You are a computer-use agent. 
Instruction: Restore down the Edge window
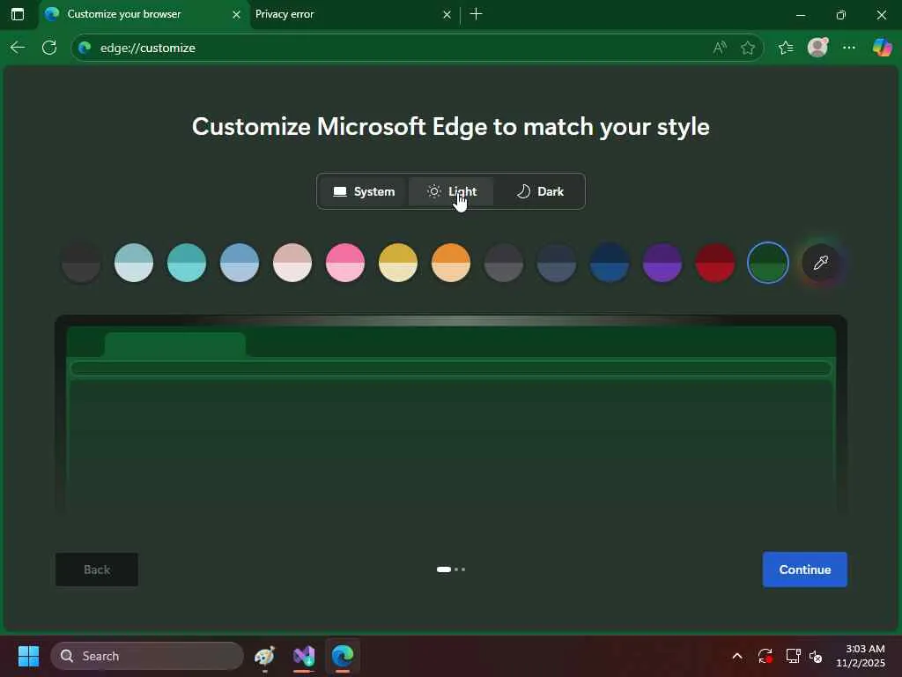click(x=841, y=15)
